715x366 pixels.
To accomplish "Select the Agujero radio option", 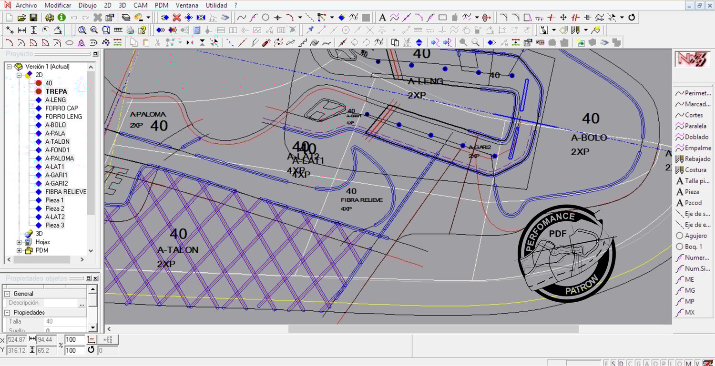I will tap(680, 236).
